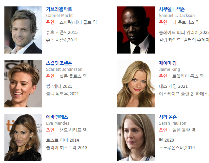Screen dimensions: 209x163
Task: Click the name link 가브리엘 막트
Action: pos(59,9)
